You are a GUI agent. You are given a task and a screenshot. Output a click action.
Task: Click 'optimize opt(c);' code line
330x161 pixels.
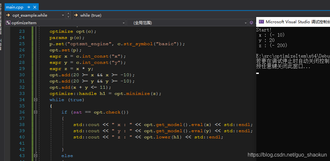(73, 31)
